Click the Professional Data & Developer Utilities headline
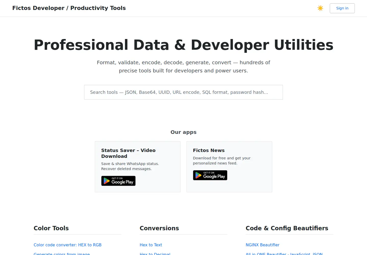 click(x=183, y=45)
